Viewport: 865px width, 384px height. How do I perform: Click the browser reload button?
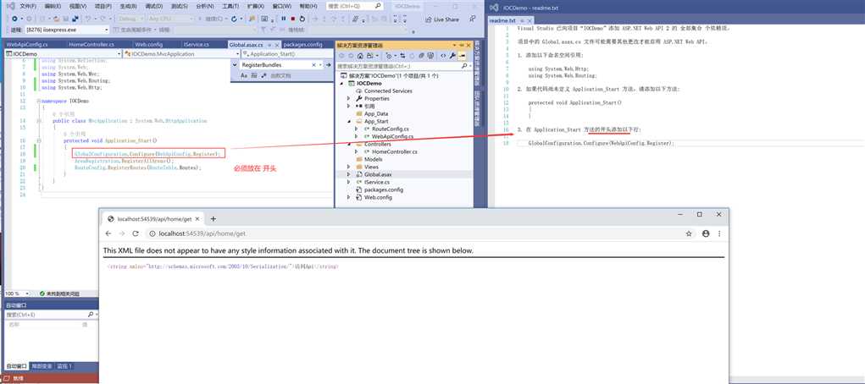pyautogui.click(x=136, y=233)
